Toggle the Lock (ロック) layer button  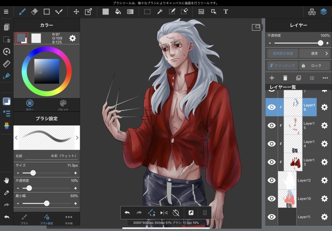tap(315, 66)
